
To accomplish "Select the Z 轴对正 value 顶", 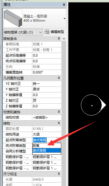I will coord(47,101).
